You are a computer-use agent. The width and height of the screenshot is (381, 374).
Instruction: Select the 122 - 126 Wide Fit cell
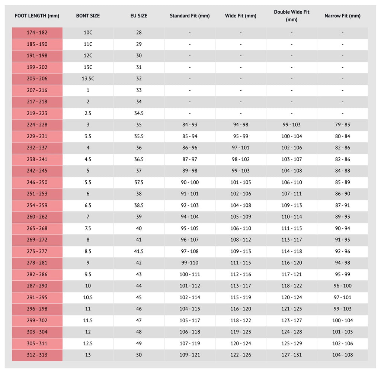[241, 355]
